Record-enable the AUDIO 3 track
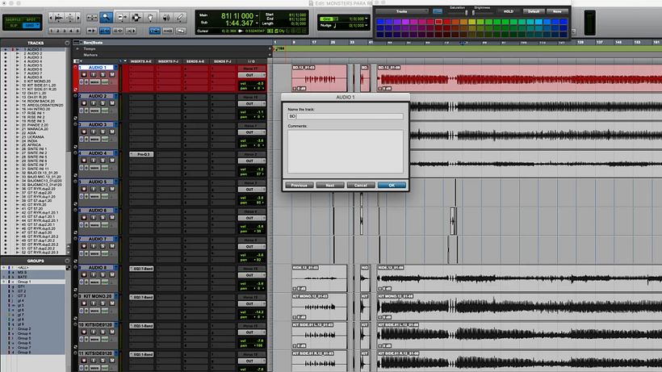The image size is (662, 372). pos(84,132)
